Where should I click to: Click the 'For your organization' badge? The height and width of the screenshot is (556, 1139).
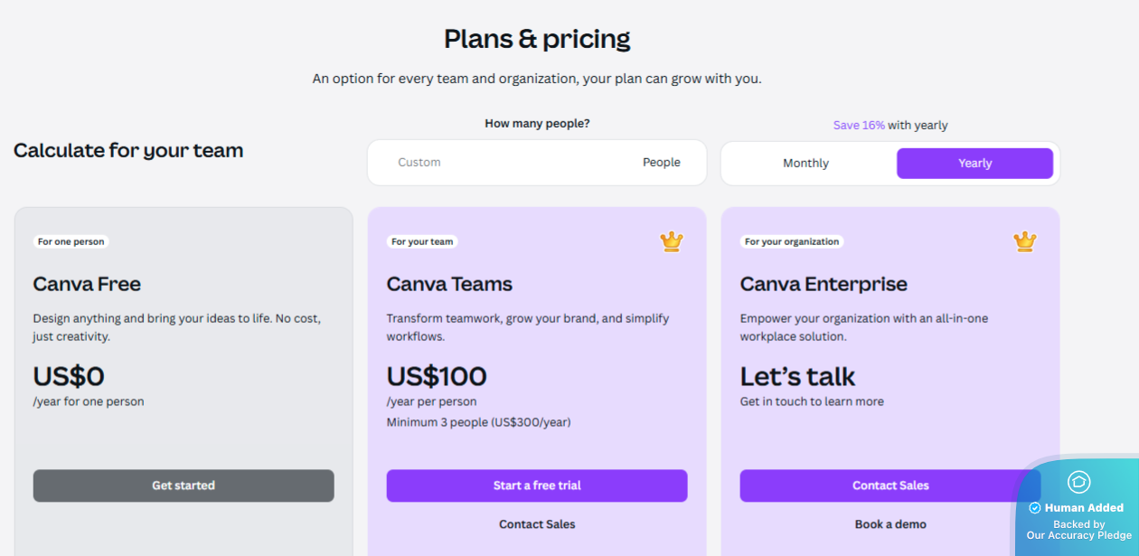(x=791, y=241)
